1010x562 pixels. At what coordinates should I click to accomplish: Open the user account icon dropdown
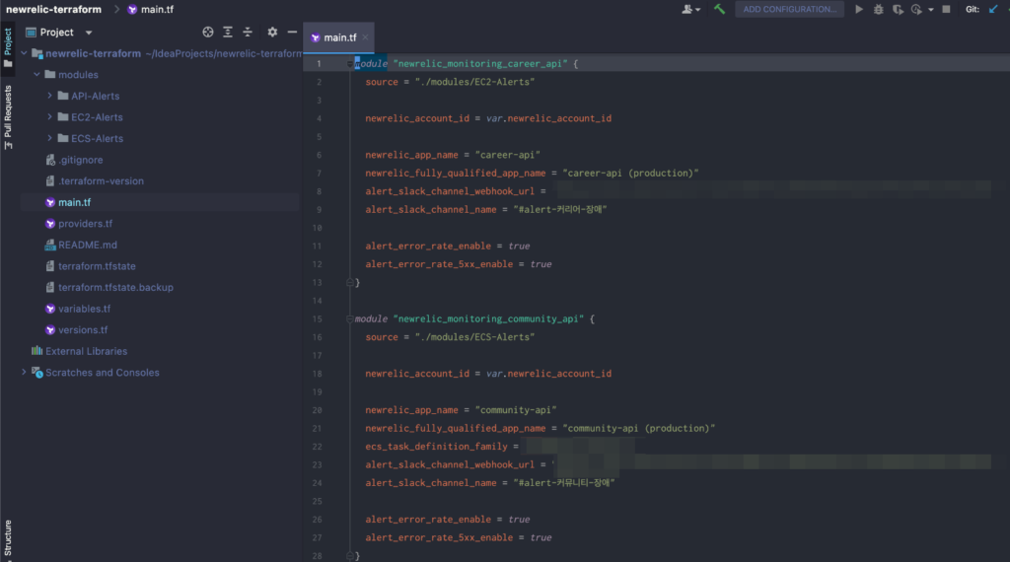click(690, 9)
